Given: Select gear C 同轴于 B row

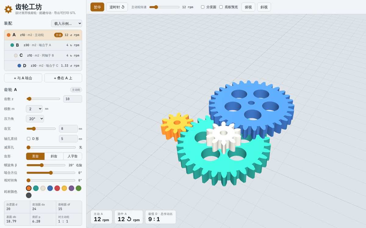Looking at the screenshot, I should pos(43,55).
